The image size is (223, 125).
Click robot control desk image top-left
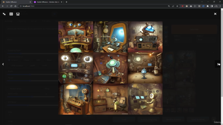[x=76, y=37]
